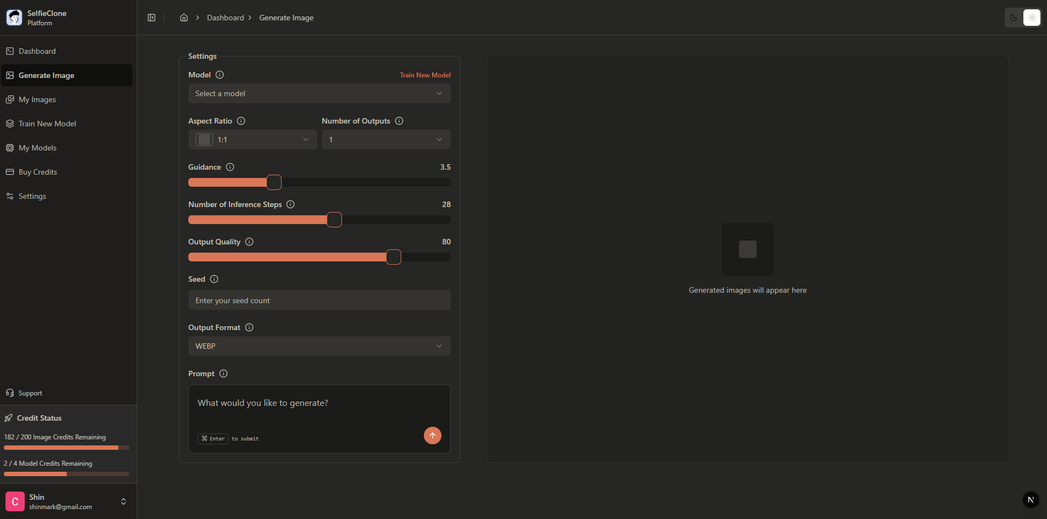
Task: Open the Select a model dropdown
Action: click(x=319, y=93)
